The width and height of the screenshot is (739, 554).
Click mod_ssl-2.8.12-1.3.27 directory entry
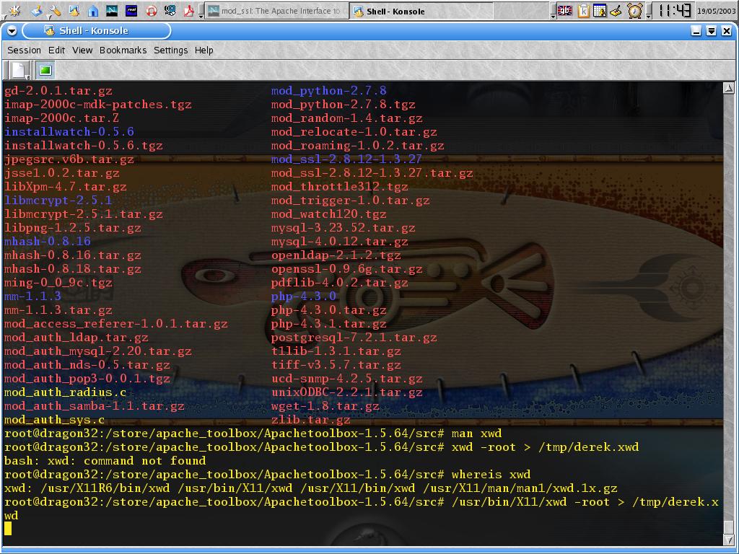point(346,159)
